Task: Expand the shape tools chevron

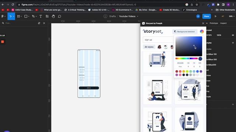Action: (29, 16)
